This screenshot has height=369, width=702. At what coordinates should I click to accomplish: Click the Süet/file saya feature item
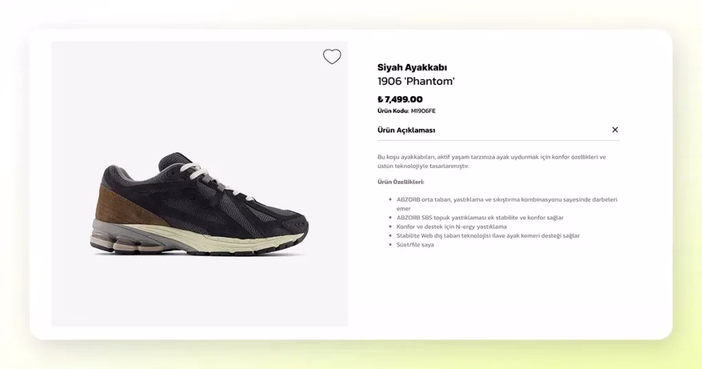(x=415, y=244)
